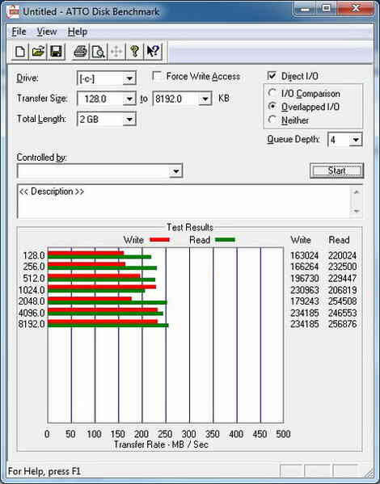Maximize the ATTO Disk Benchmark window
The image size is (380, 484).
[327, 9]
